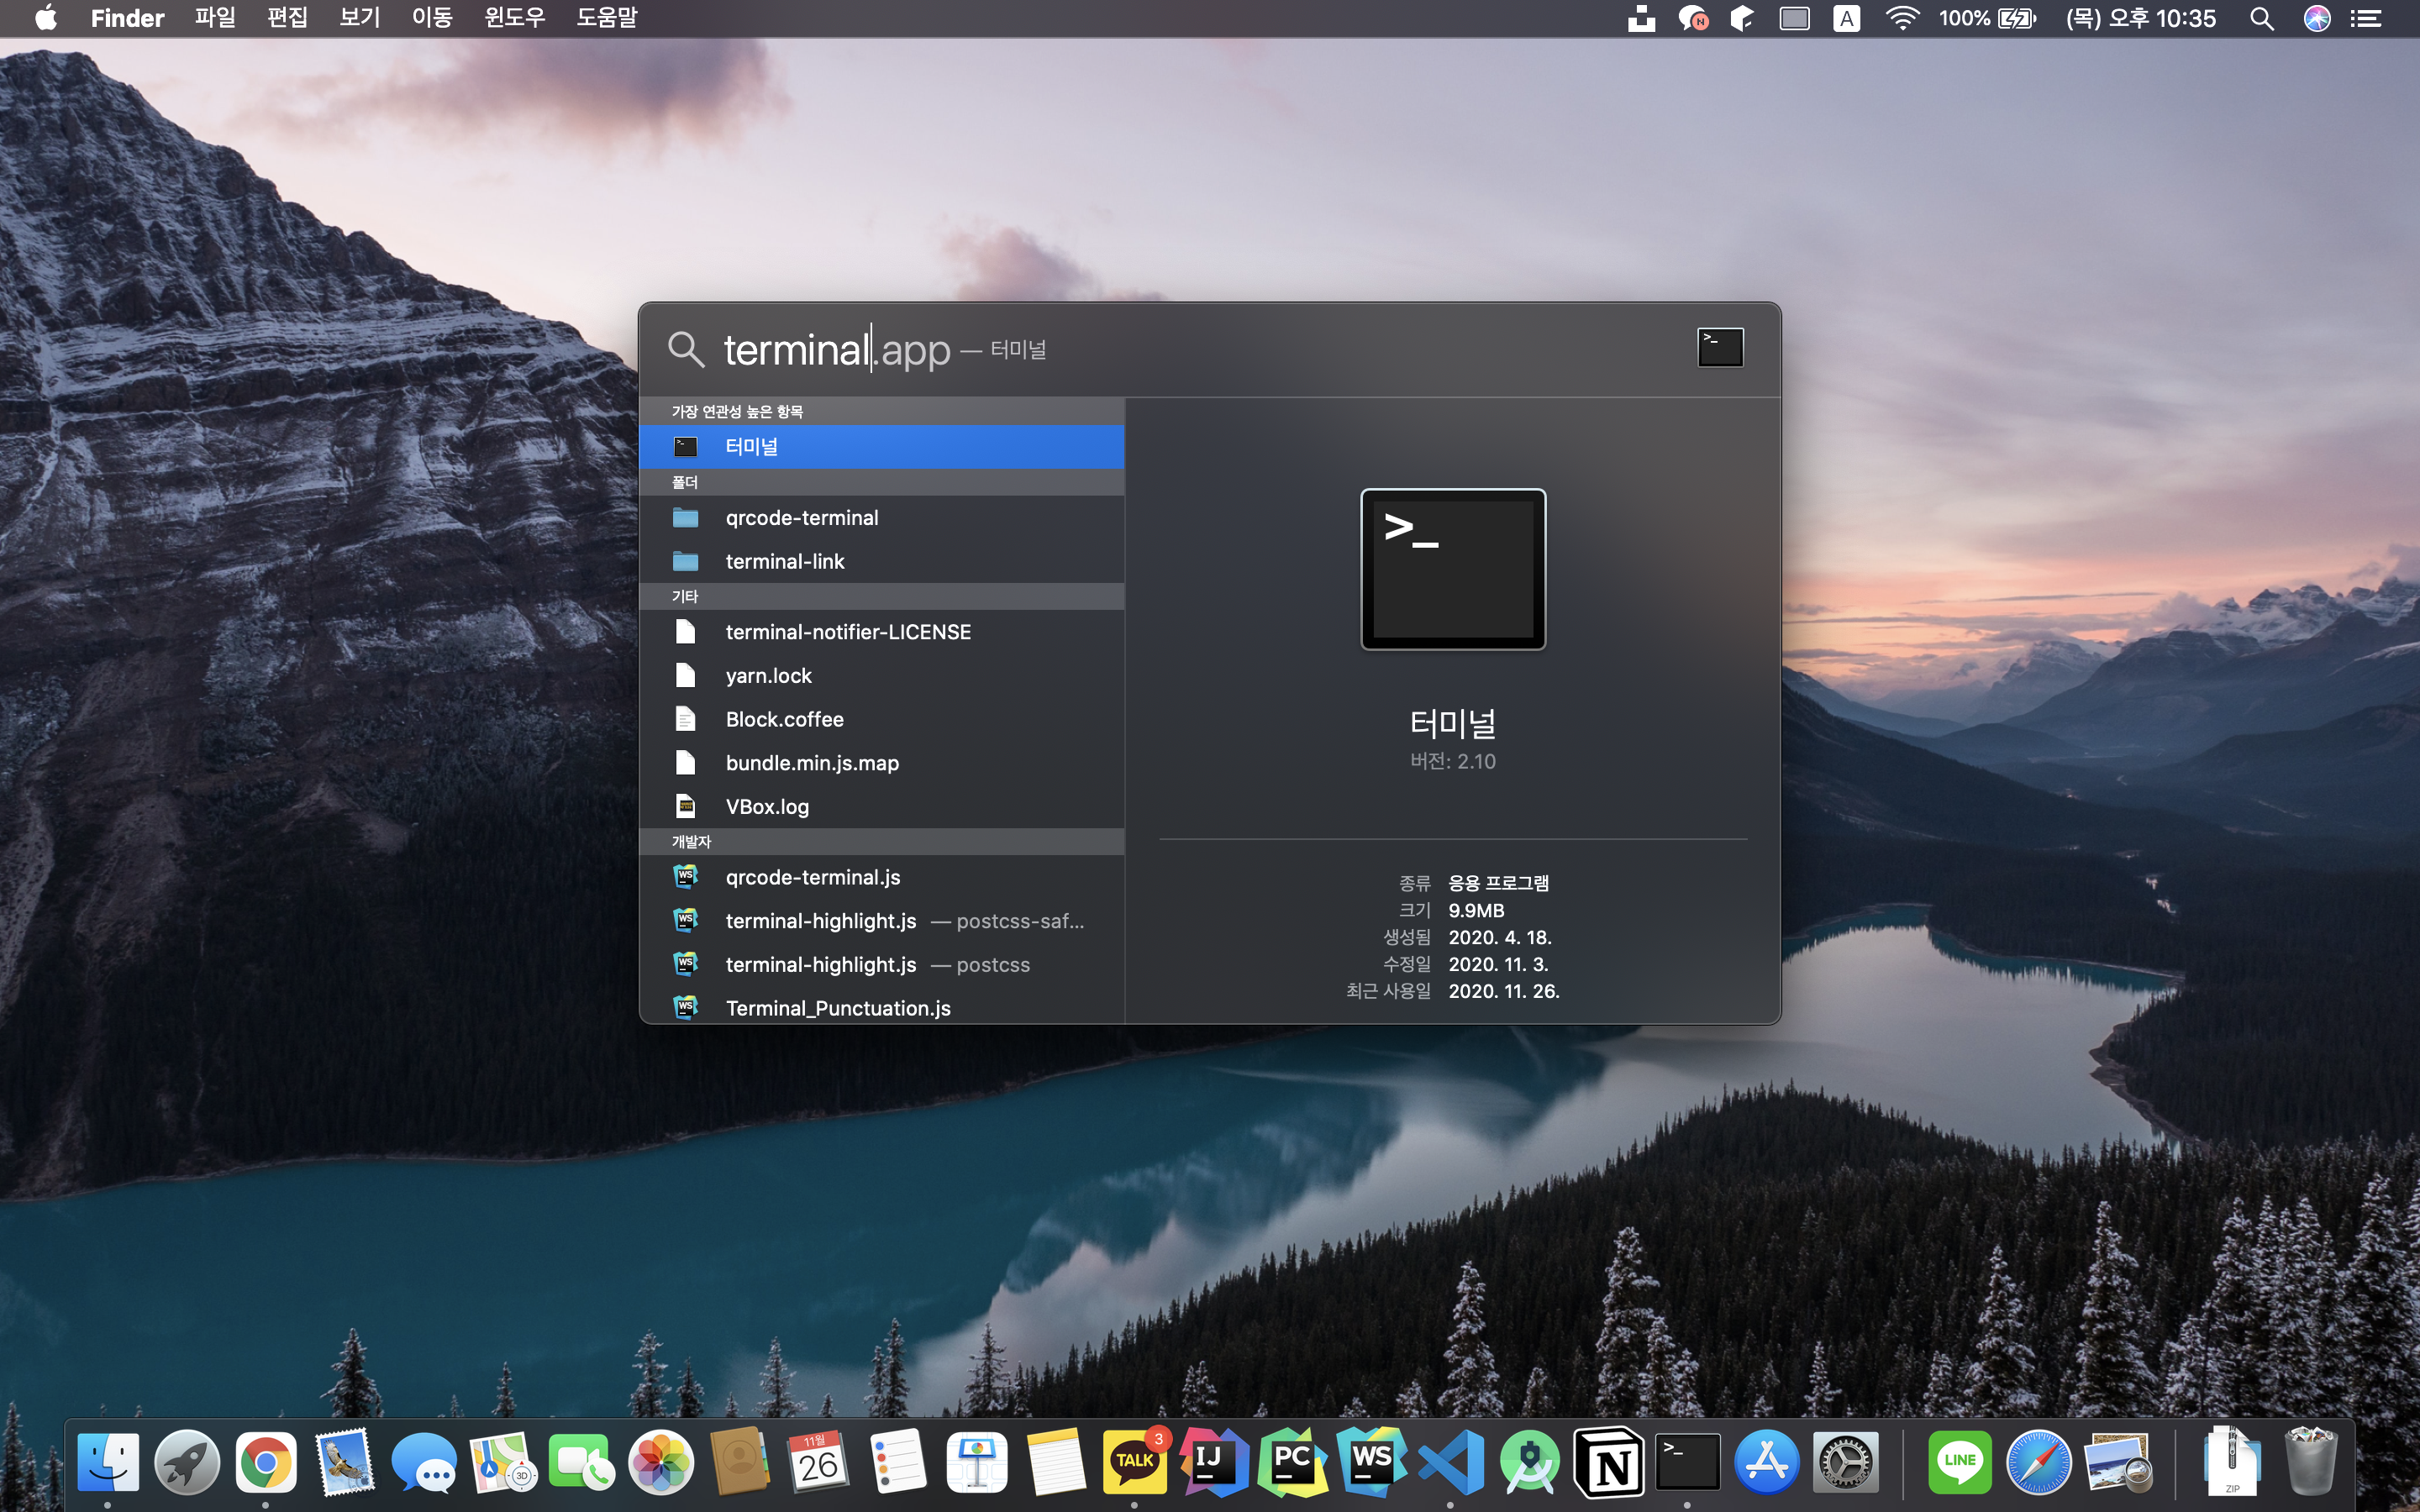The height and width of the screenshot is (1512, 2420).
Task: Open Notion from the dock
Action: 1608,1462
